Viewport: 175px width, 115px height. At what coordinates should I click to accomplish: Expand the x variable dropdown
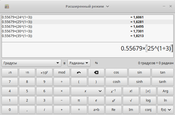pos(88,91)
